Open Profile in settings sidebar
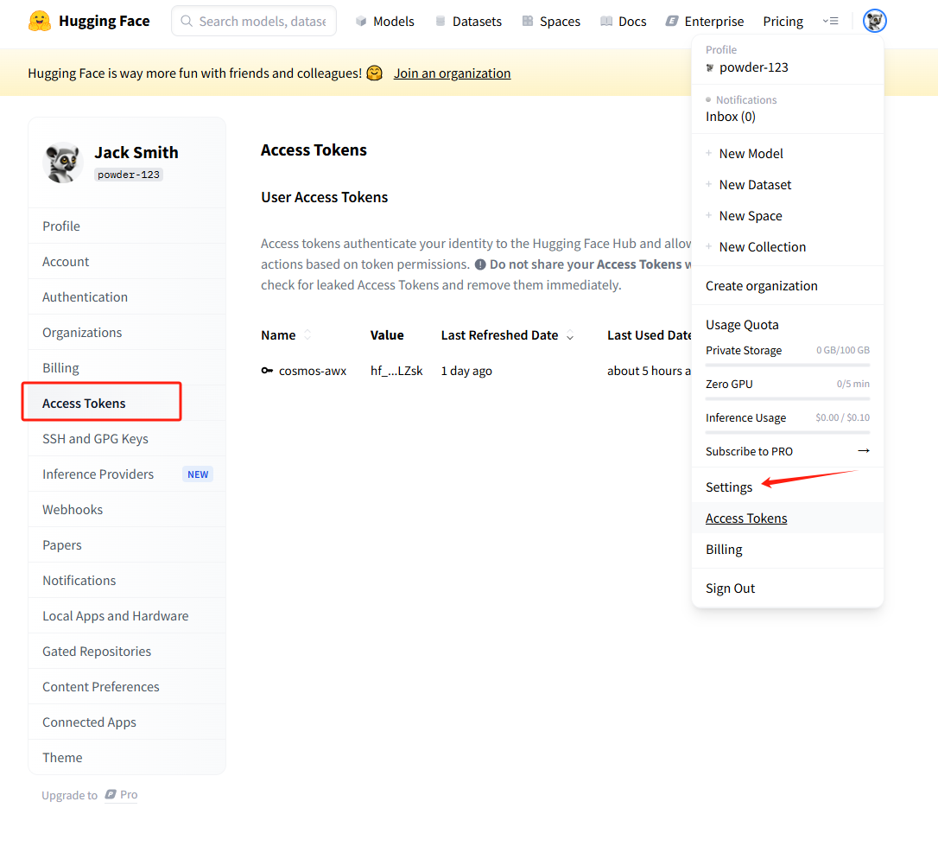 (127, 226)
